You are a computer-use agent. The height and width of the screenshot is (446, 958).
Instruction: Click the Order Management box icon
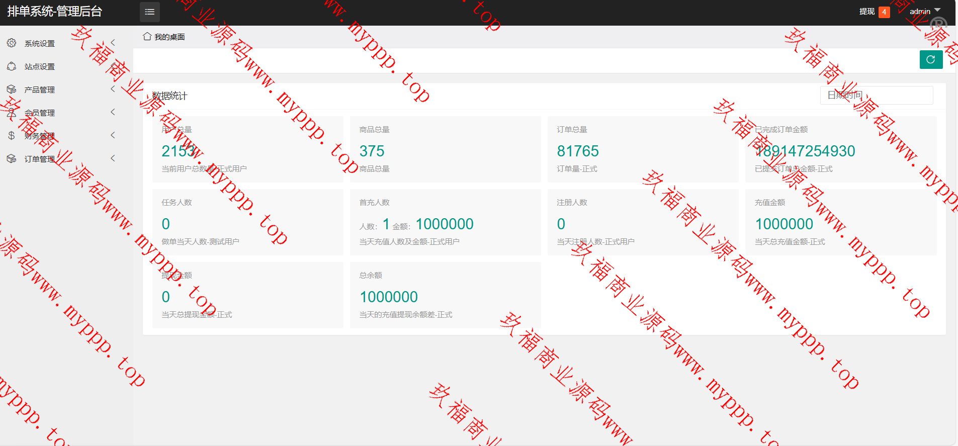[12, 159]
